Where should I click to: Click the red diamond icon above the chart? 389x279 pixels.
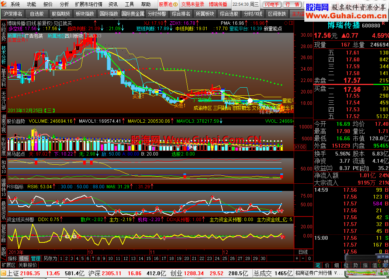286,23
